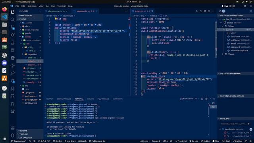
Task: Collapse the entity folder
Action: (30, 47)
